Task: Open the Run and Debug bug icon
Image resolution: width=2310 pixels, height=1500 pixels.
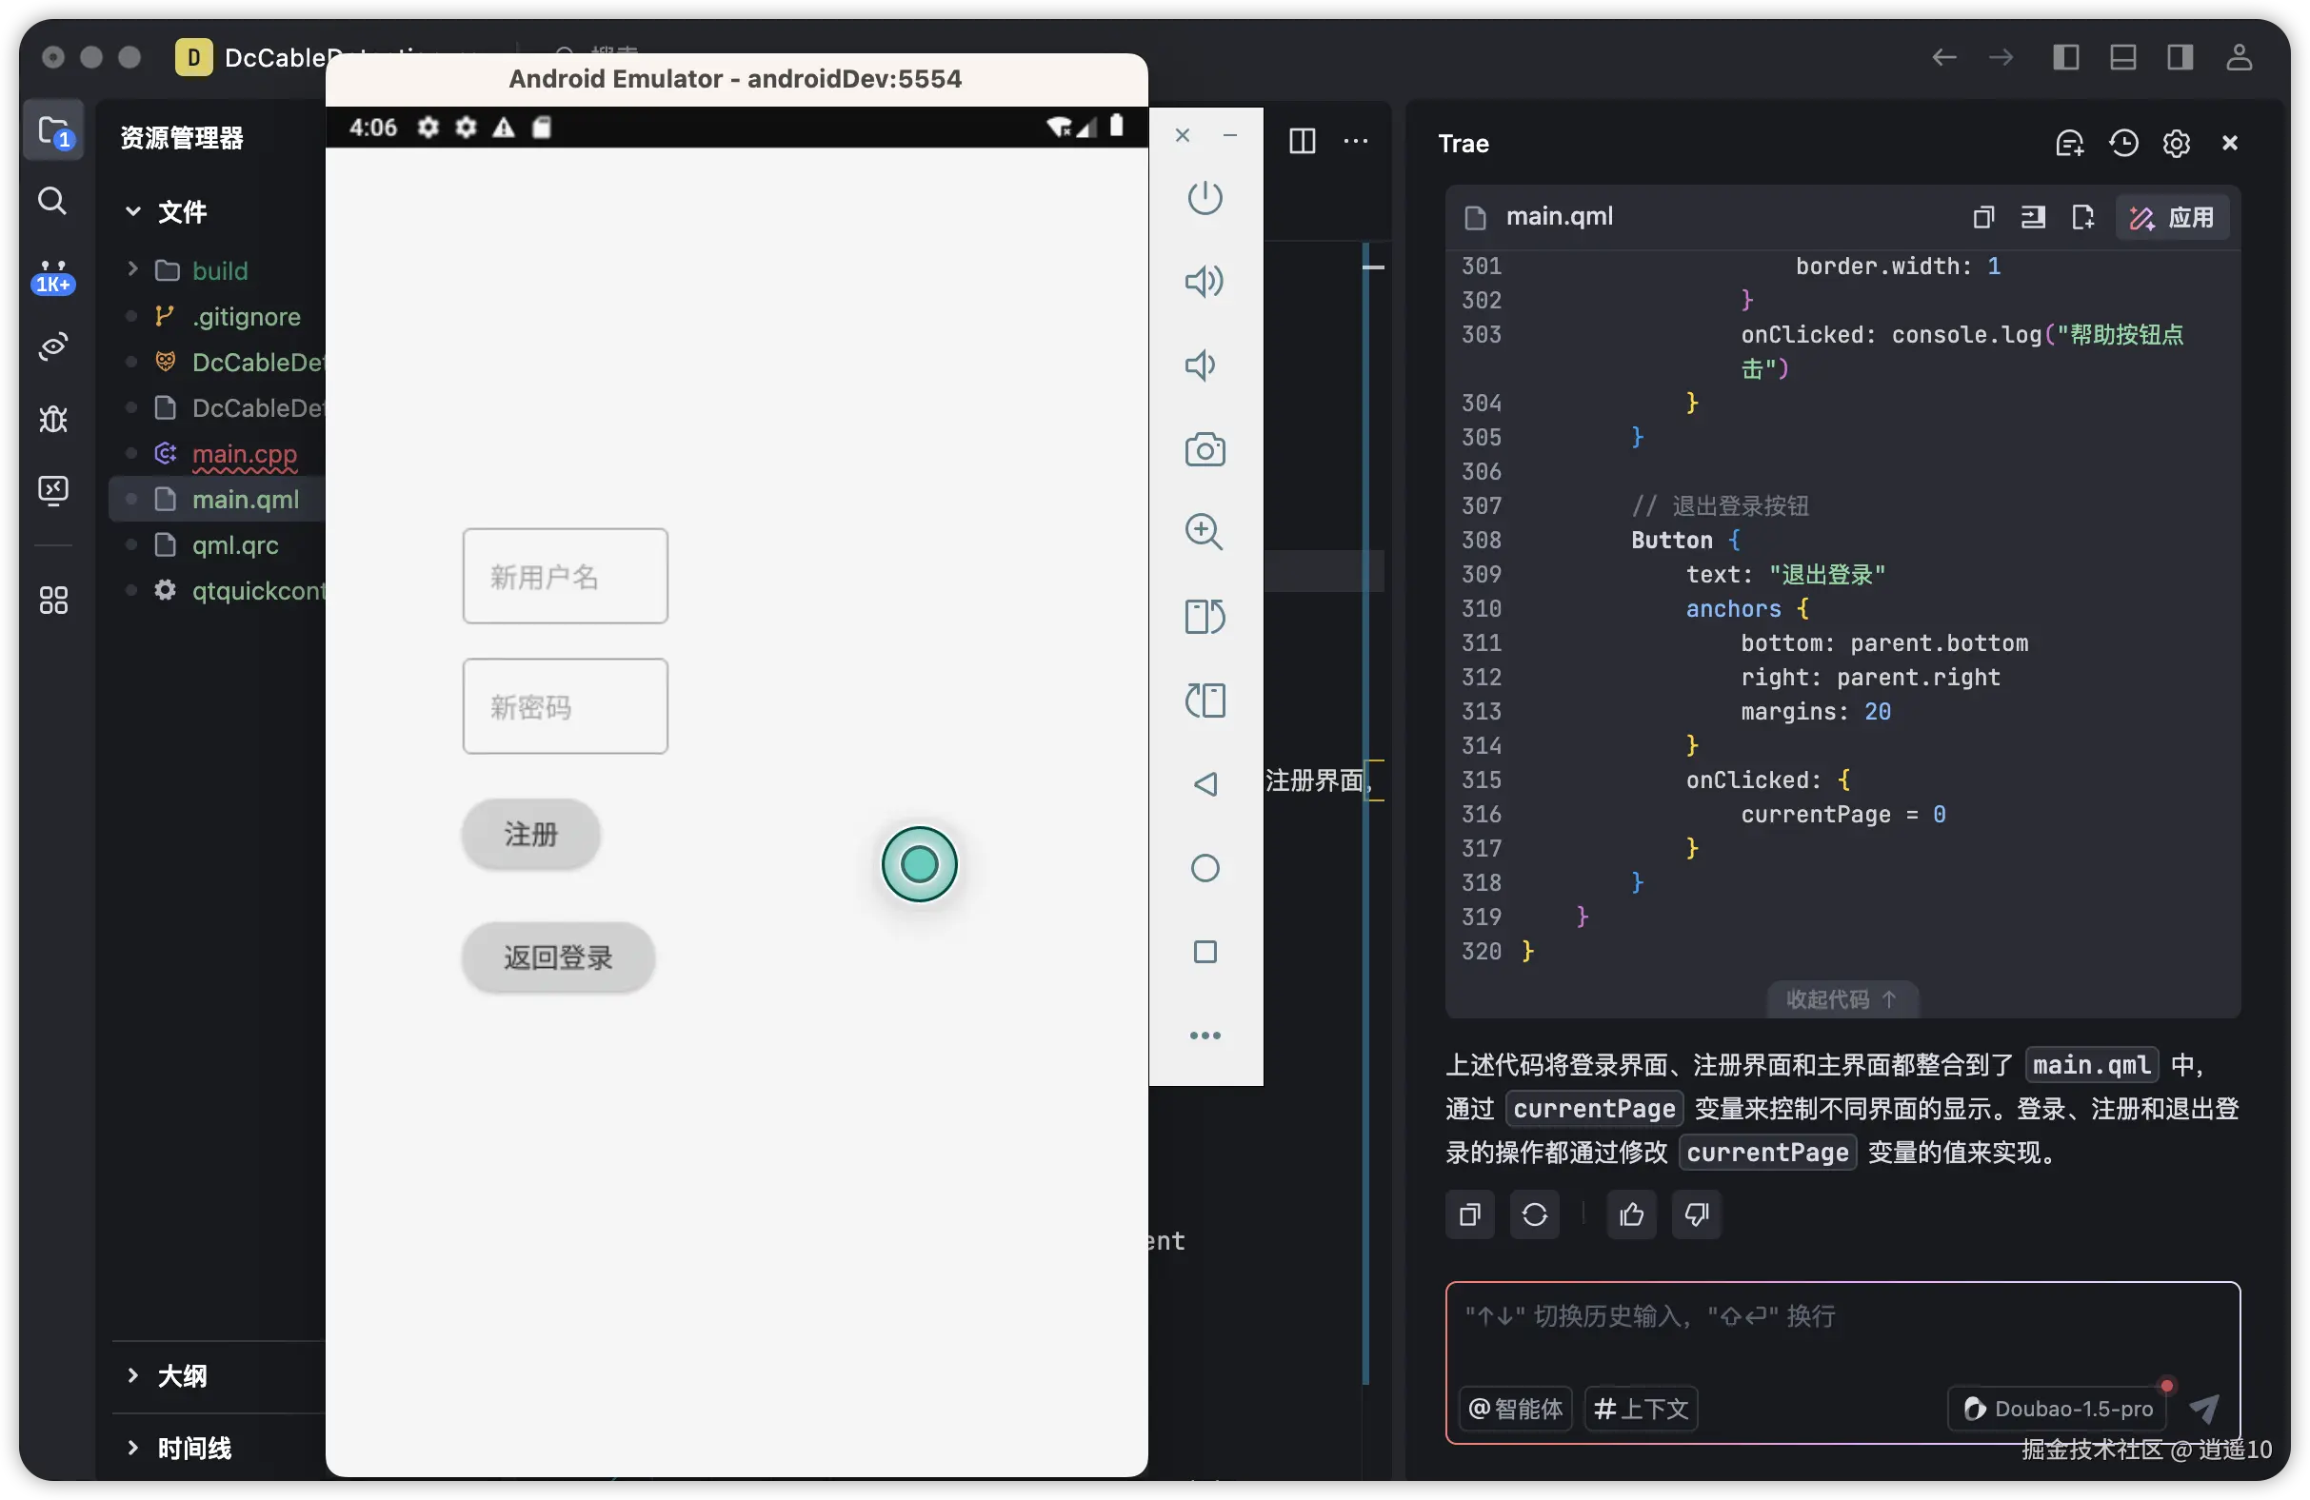Action: pos(52,419)
